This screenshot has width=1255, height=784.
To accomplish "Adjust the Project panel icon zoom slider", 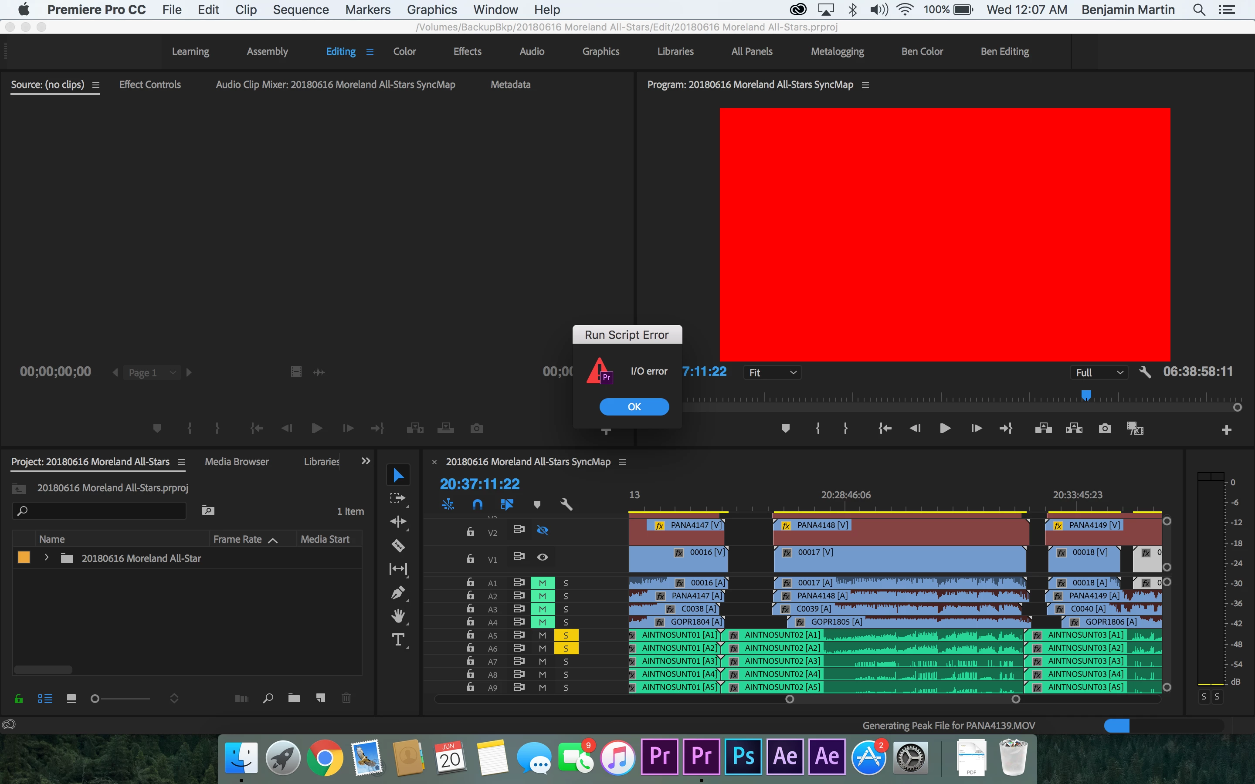I will tap(95, 699).
